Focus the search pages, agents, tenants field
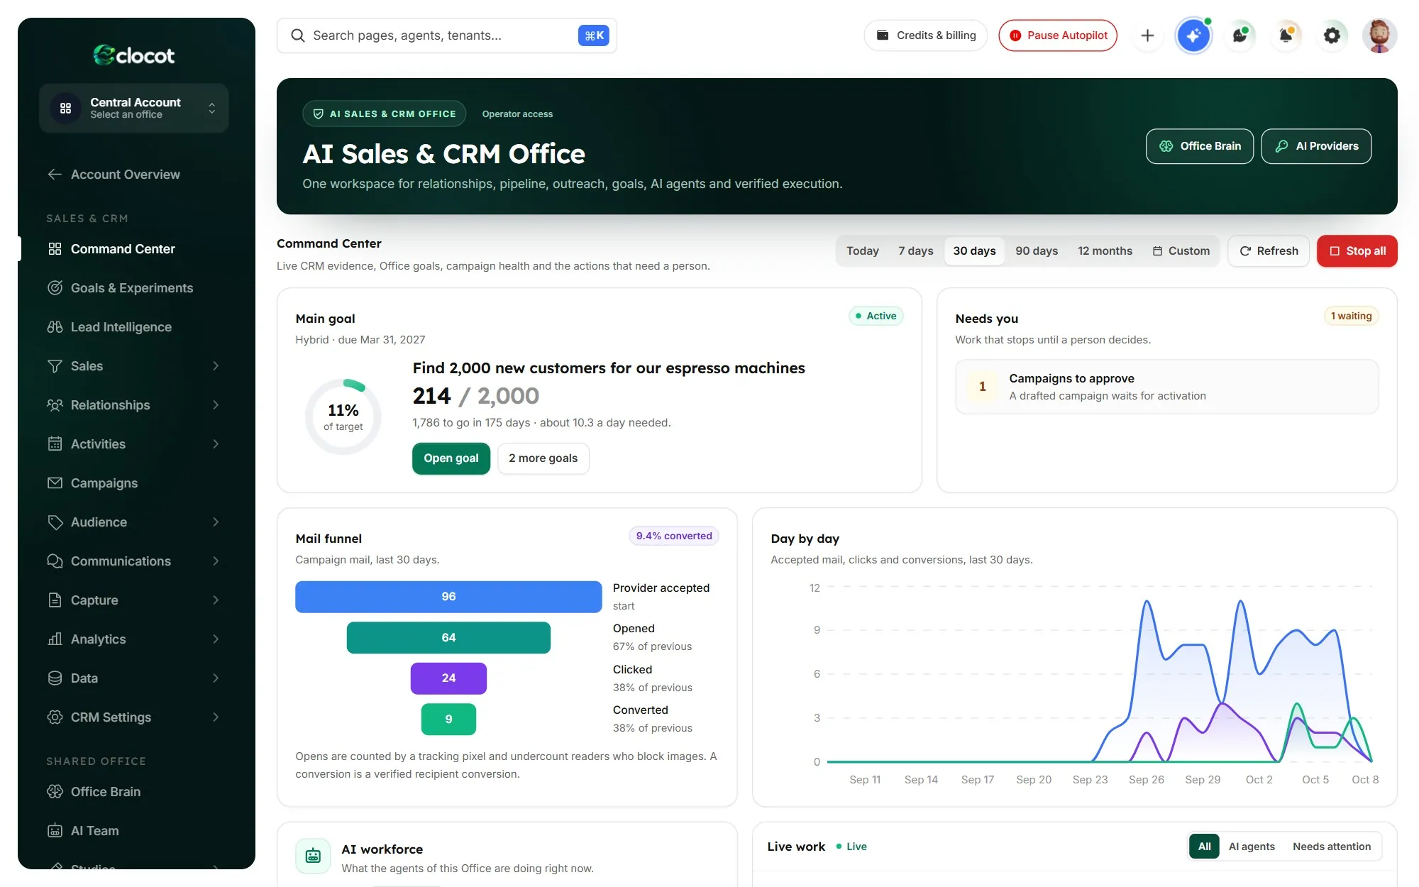This screenshot has width=1419, height=887. tap(446, 35)
